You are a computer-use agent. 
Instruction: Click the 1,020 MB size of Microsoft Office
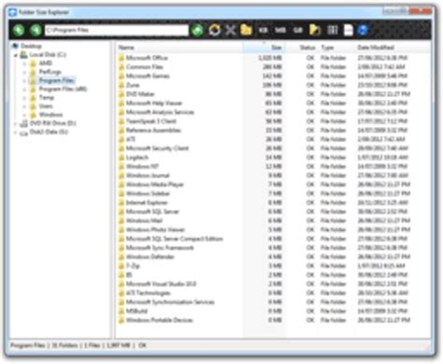[270, 58]
